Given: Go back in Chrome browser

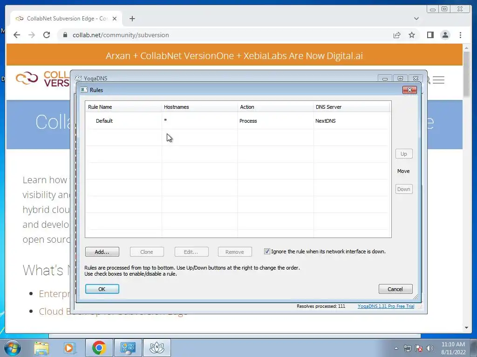Looking at the screenshot, I should 17,35.
